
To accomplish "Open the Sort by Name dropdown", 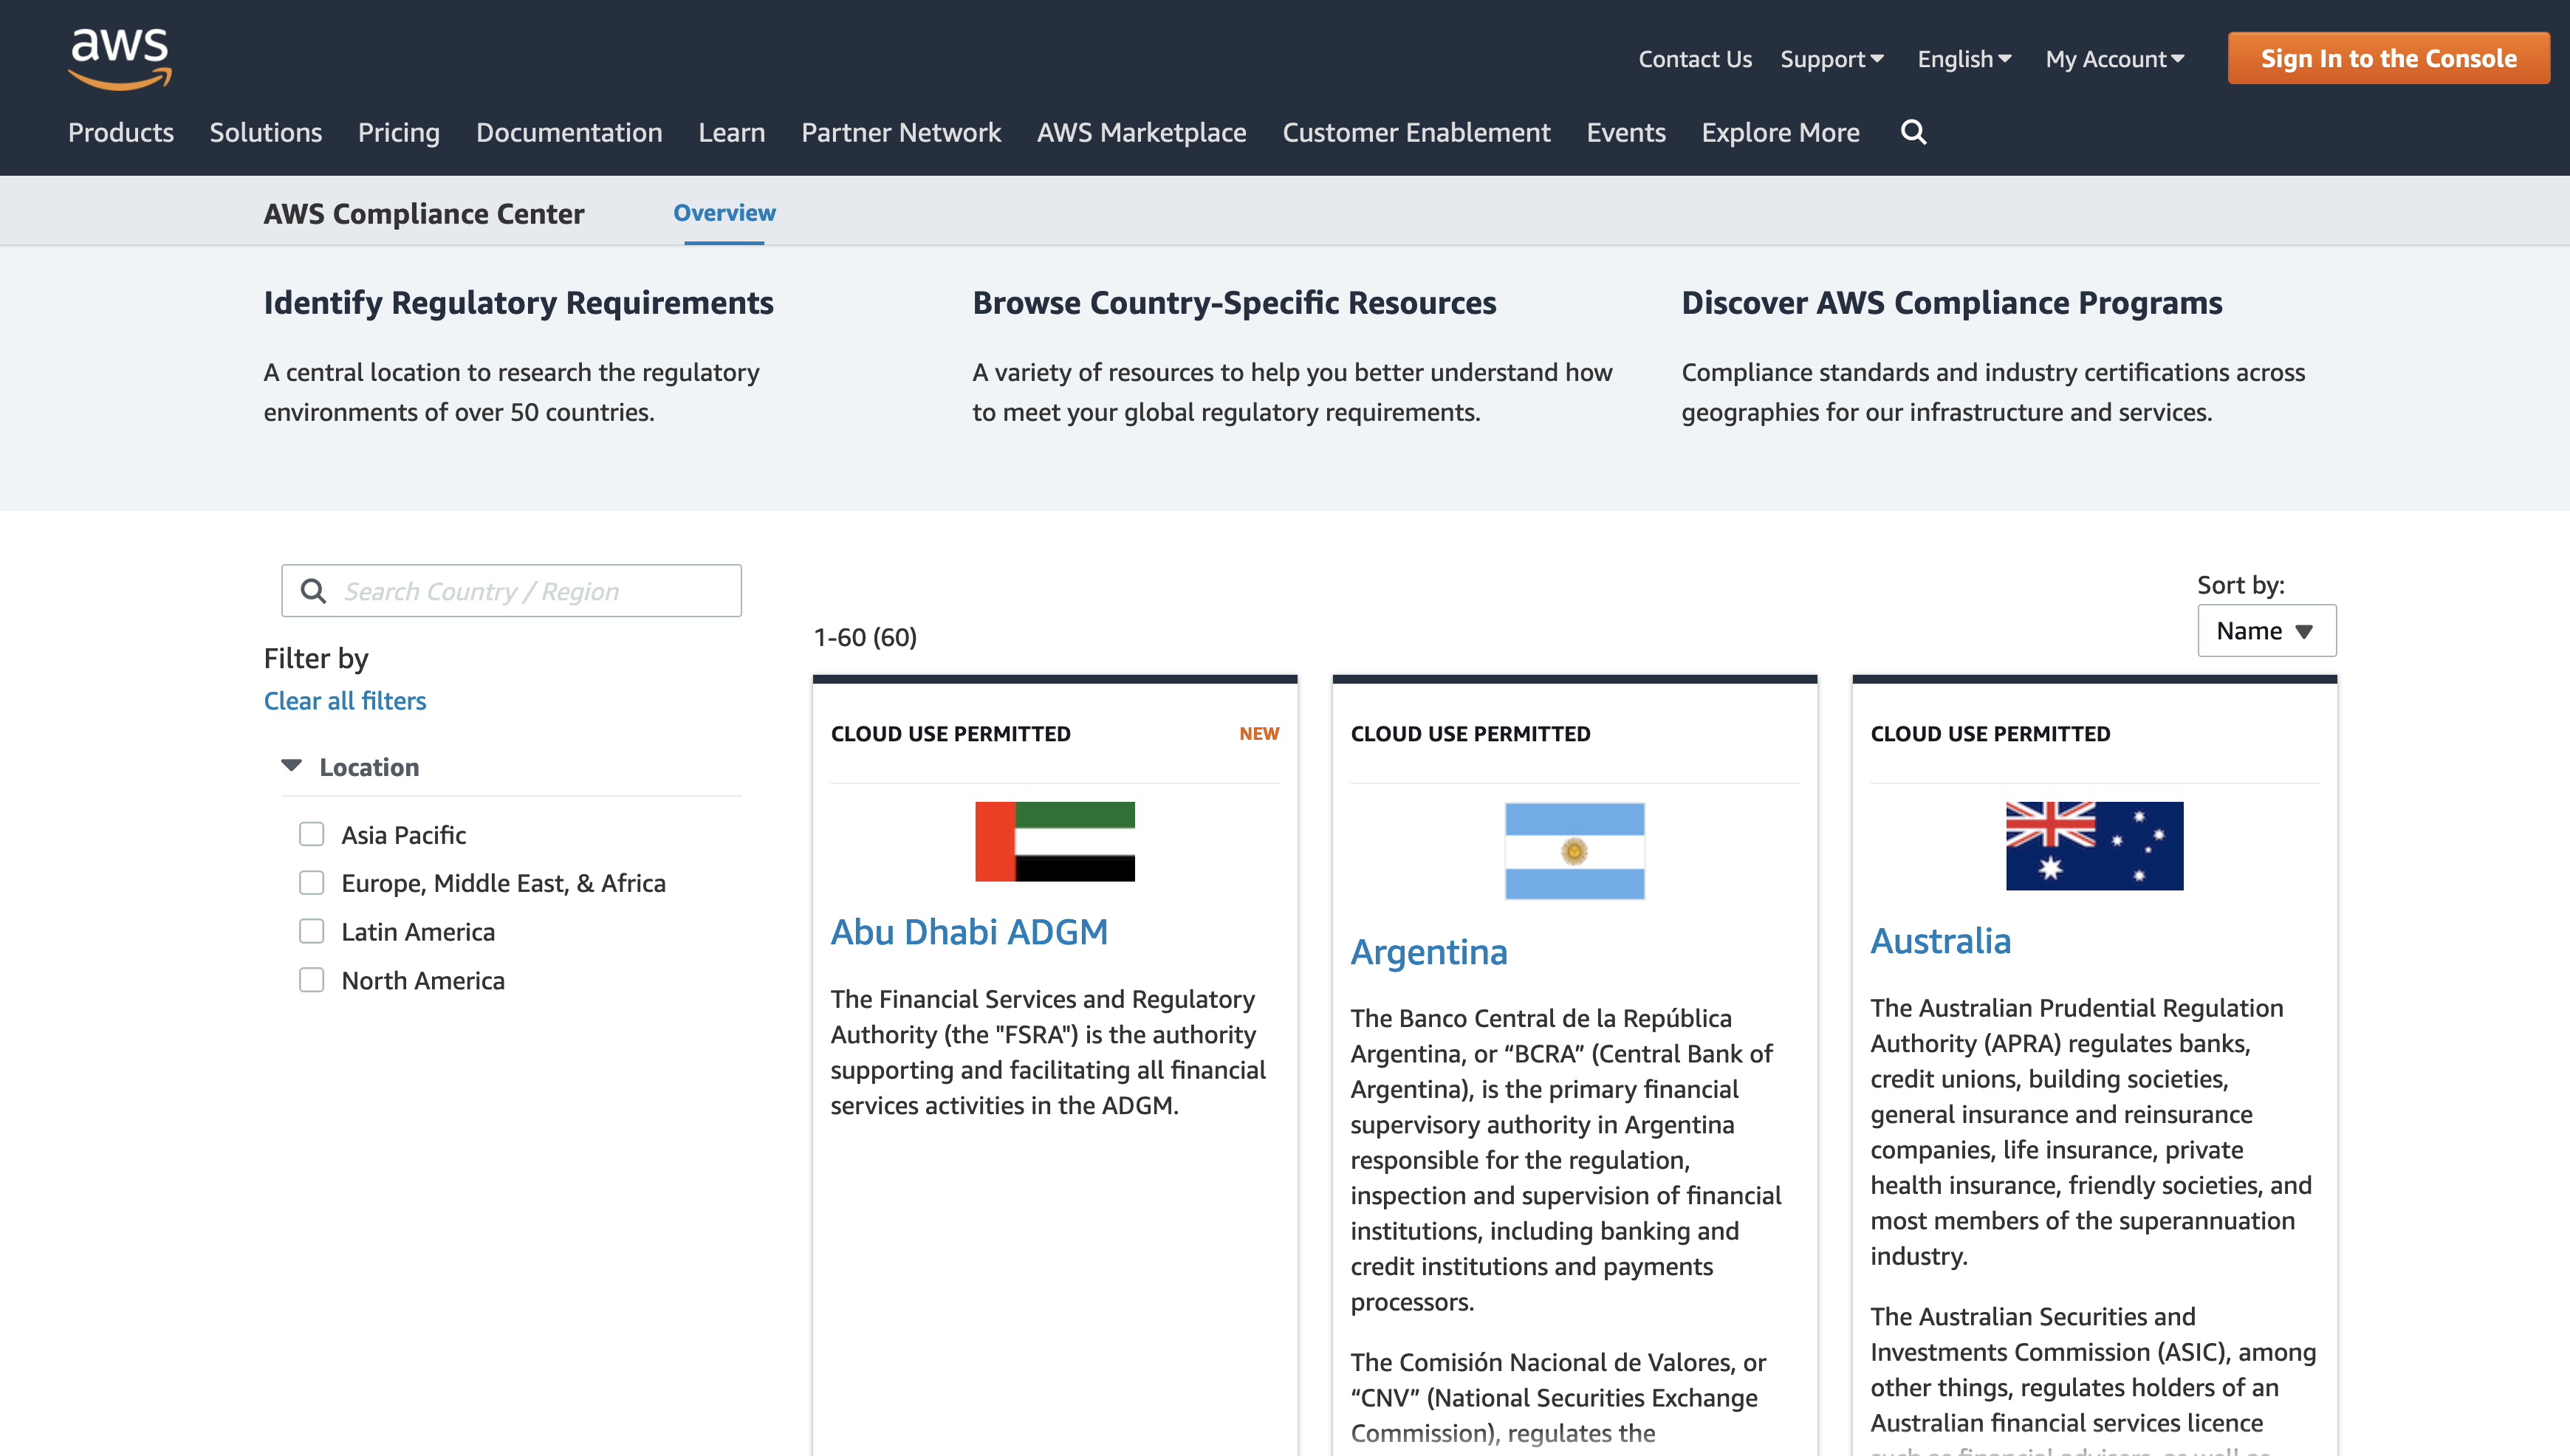I will (2266, 630).
